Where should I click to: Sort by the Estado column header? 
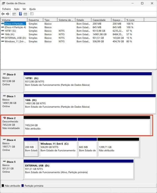83,20
